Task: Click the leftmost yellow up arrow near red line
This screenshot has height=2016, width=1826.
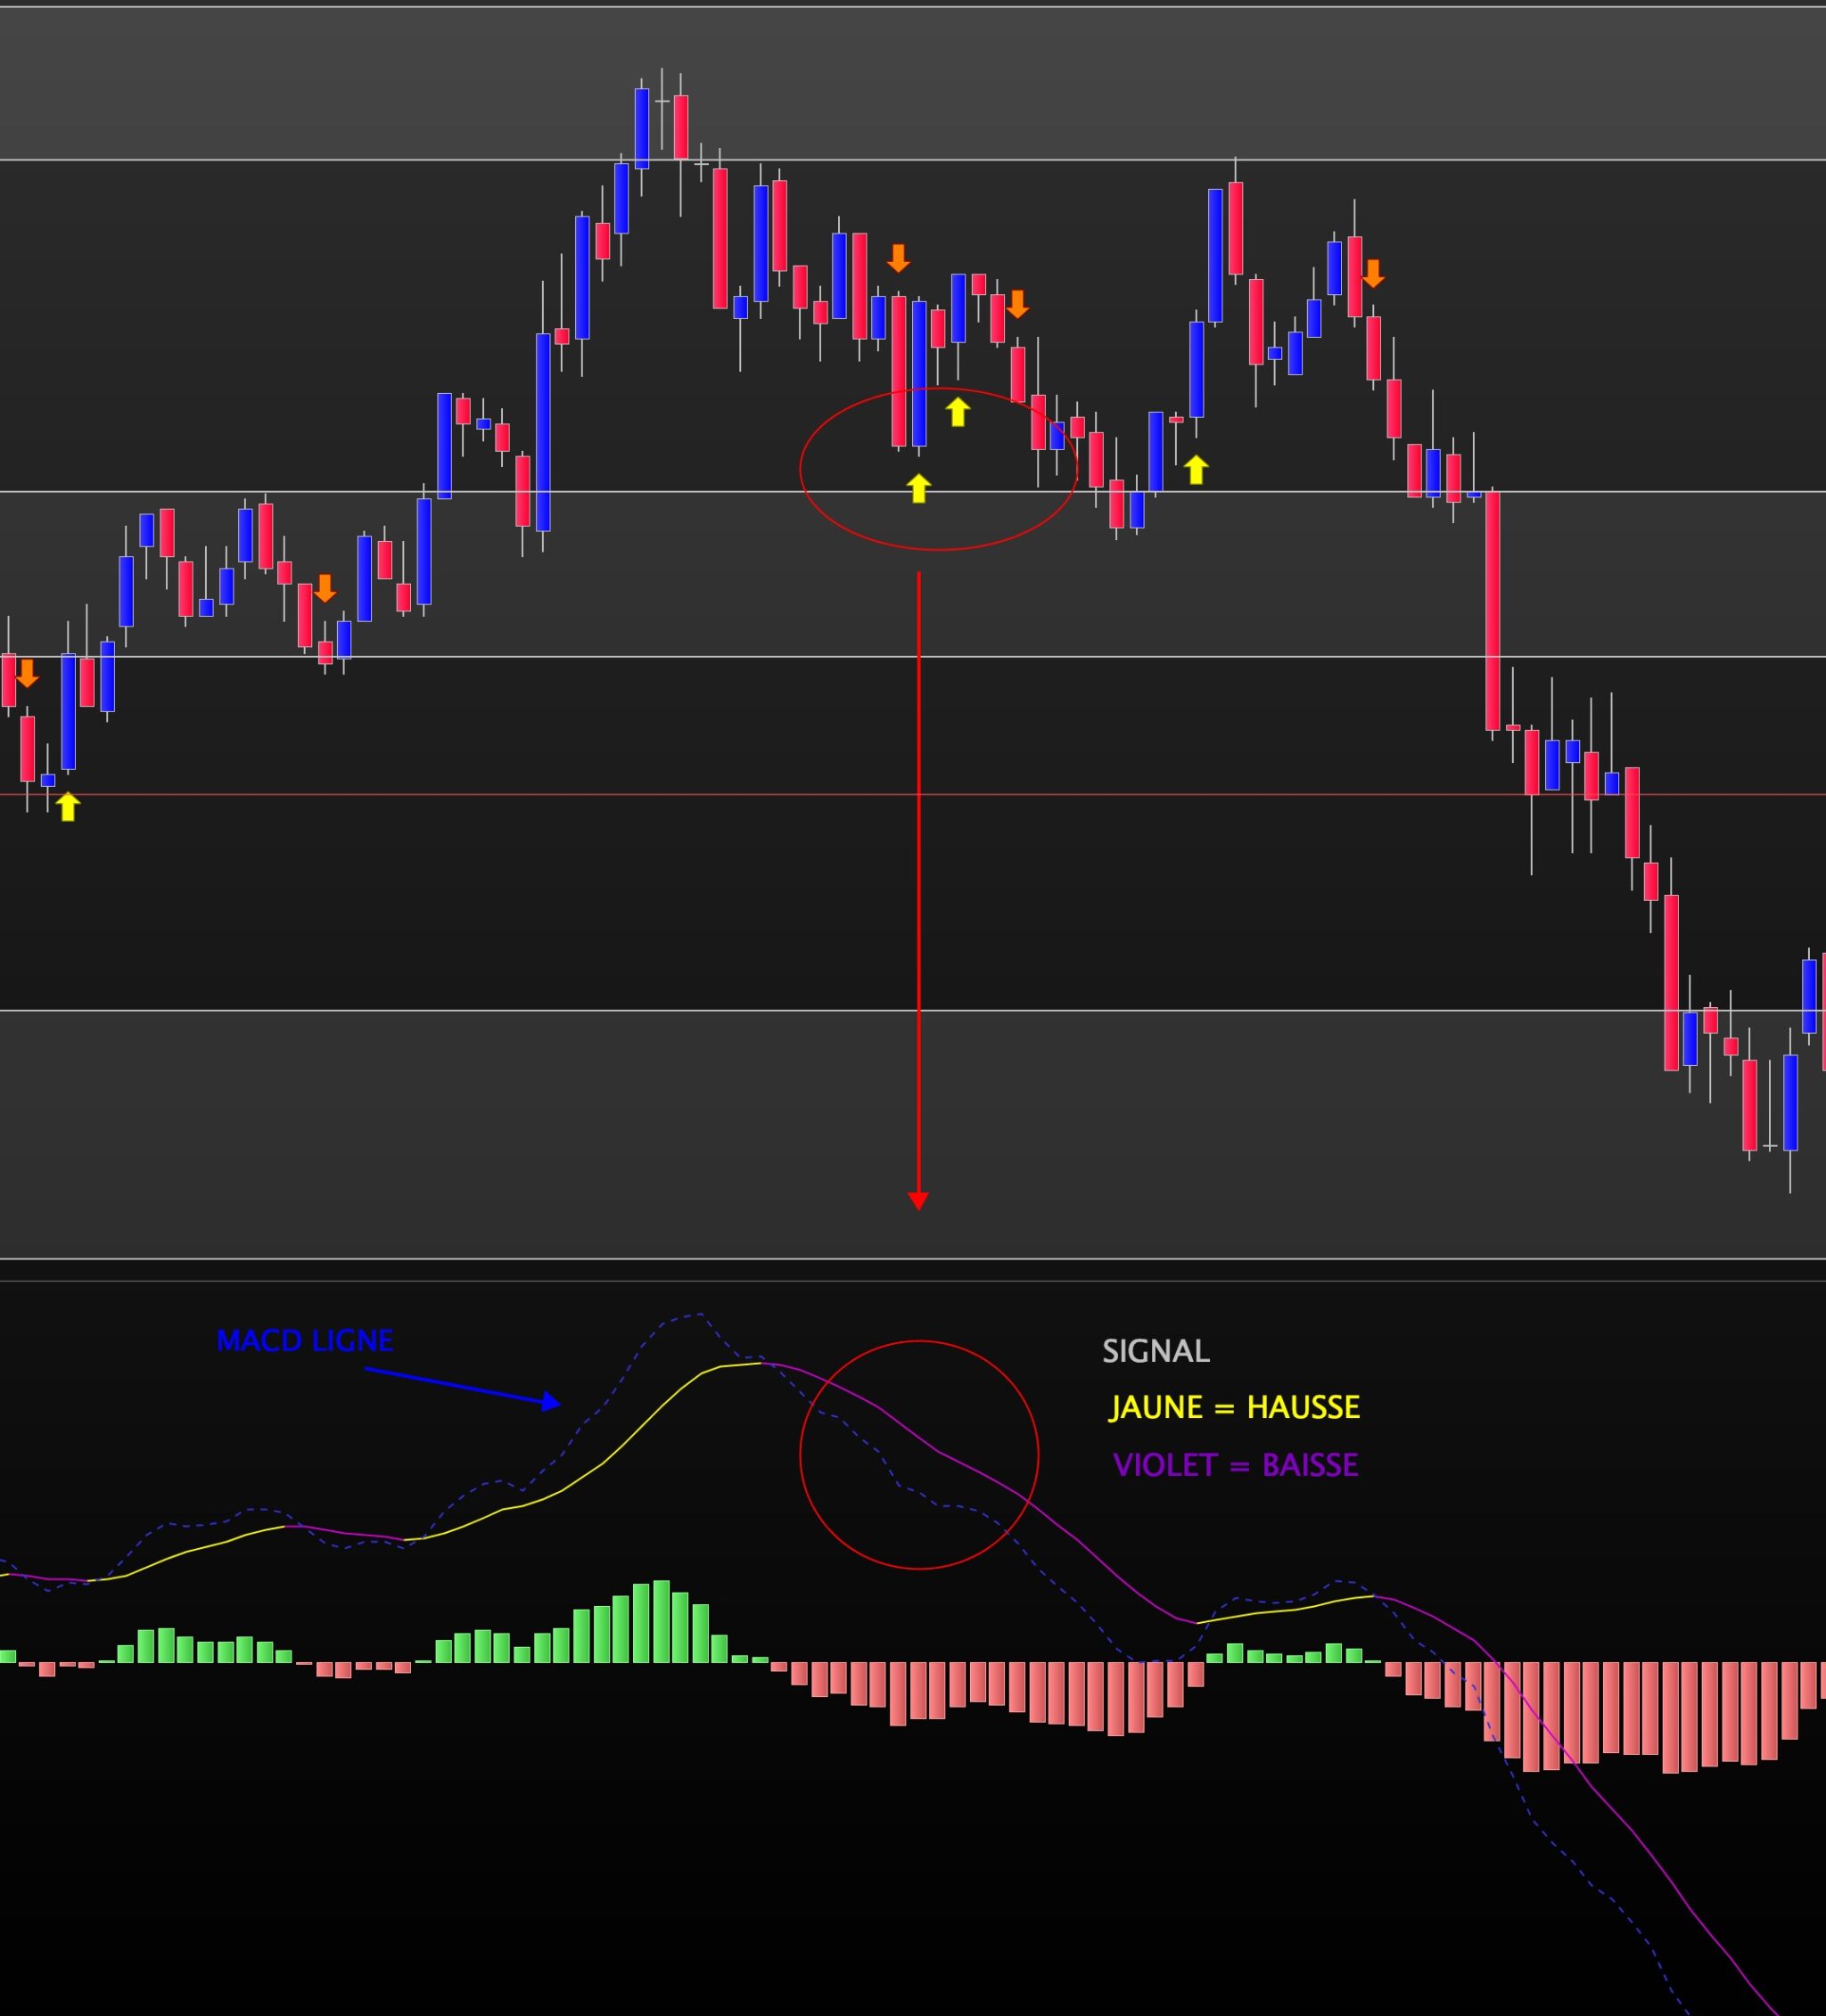Action: pos(67,806)
